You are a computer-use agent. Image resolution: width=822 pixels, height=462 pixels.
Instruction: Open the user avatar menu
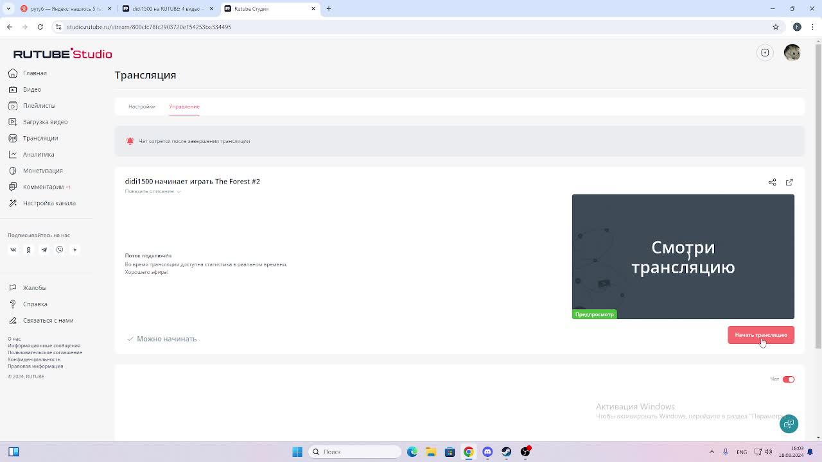pos(792,53)
